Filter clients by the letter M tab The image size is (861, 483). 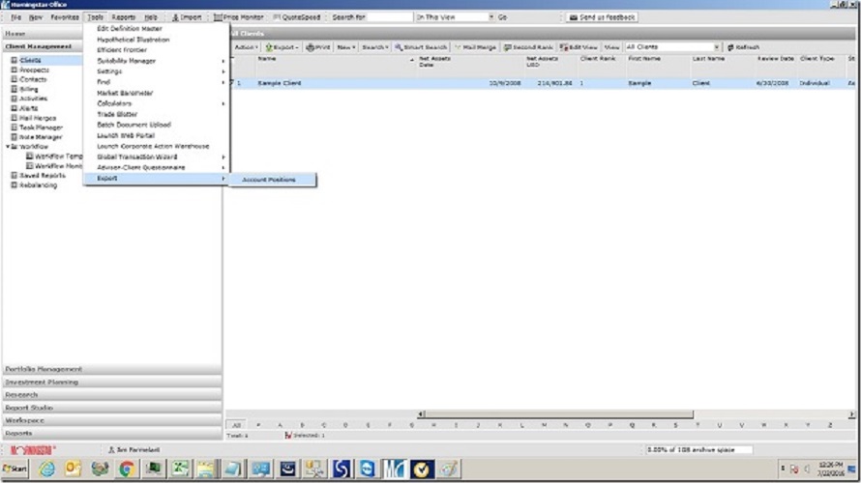(544, 425)
